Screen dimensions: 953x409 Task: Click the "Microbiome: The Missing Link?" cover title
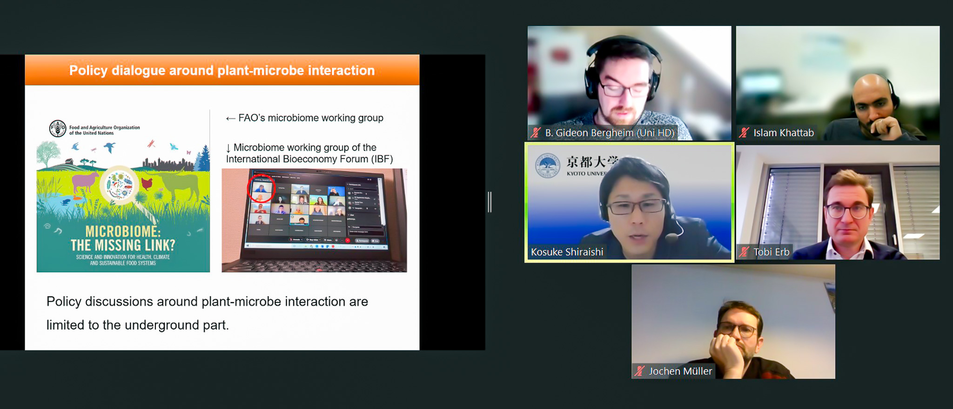click(x=123, y=238)
